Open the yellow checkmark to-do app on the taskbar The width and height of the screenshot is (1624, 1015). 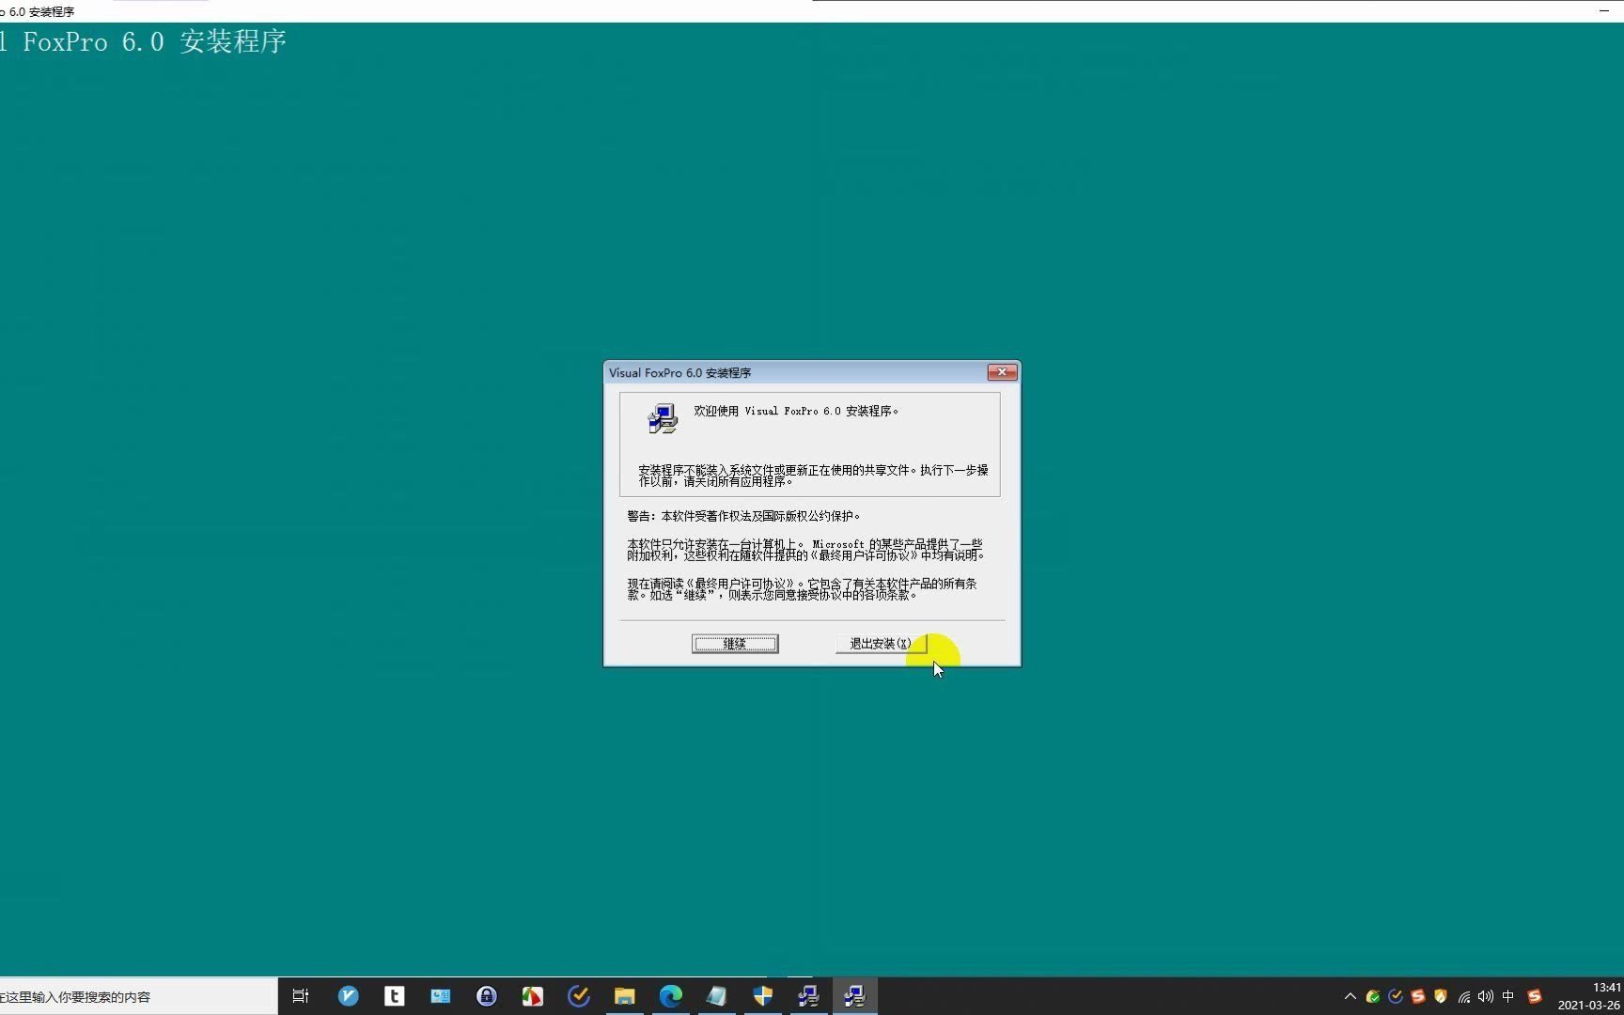(579, 996)
